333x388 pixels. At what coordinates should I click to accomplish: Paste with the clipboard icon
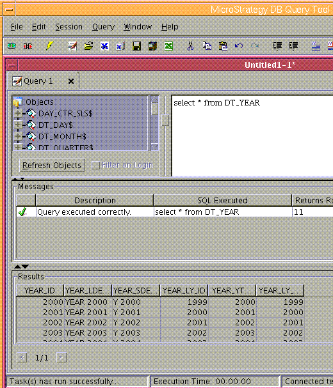click(x=223, y=46)
